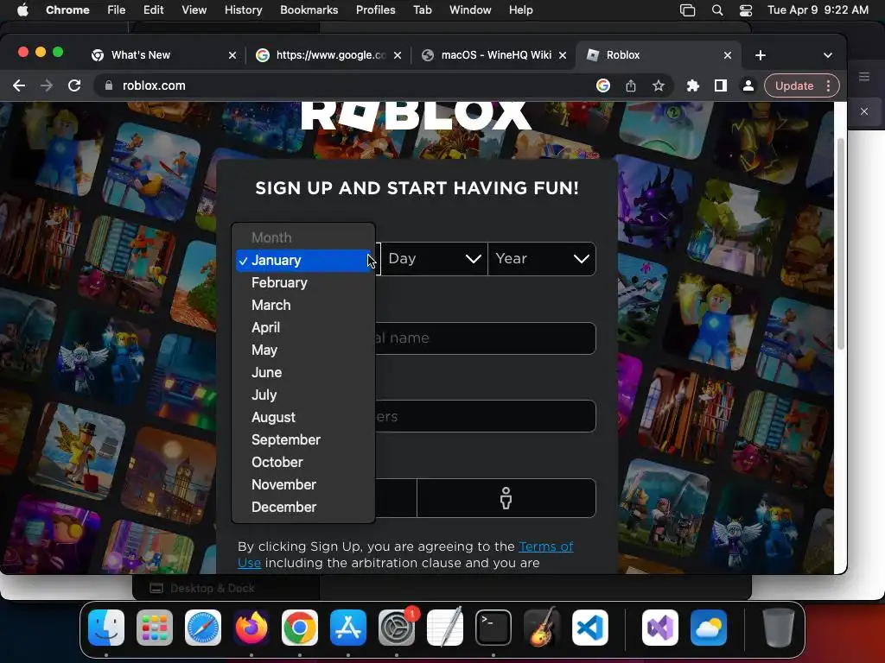Click the Chrome icon in the Dock
The height and width of the screenshot is (663, 885).
(x=300, y=628)
